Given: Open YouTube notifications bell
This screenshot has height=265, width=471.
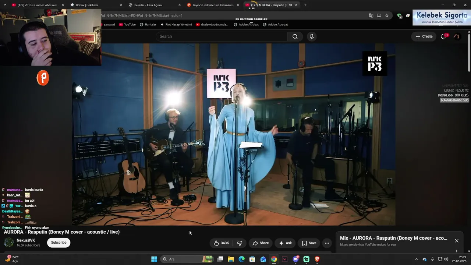Looking at the screenshot, I should tap(443, 36).
